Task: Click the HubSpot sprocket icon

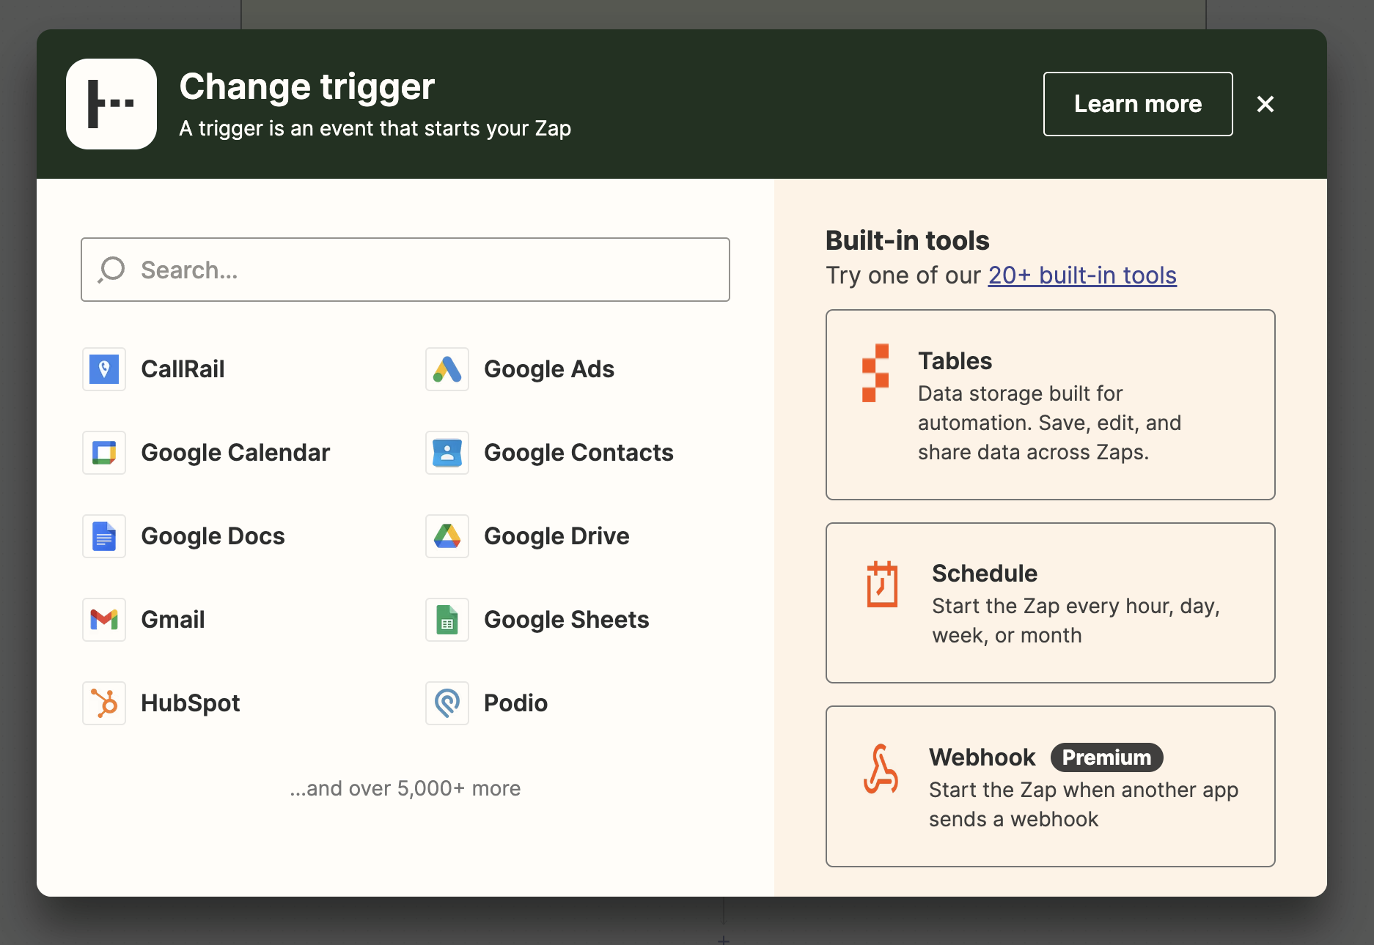Action: [104, 703]
